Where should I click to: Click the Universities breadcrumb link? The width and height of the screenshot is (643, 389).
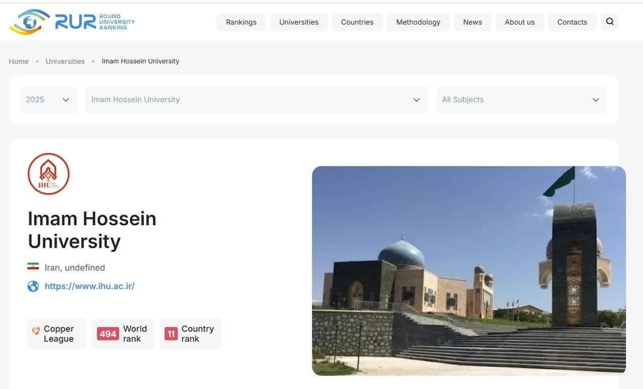65,61
